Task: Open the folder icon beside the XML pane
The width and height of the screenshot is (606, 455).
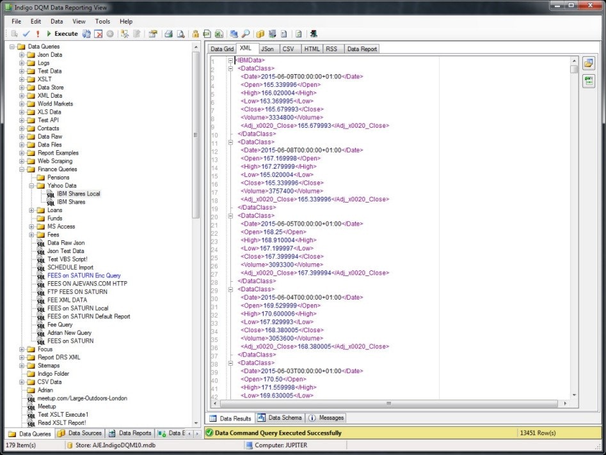Action: (589, 62)
